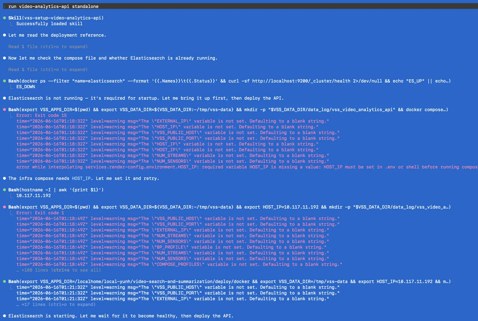Click green dot beside docker ps Bash command
The width and height of the screenshot is (478, 321).
4,81
